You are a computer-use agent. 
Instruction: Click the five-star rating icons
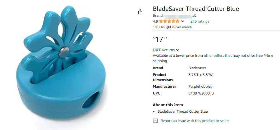tap(169, 21)
